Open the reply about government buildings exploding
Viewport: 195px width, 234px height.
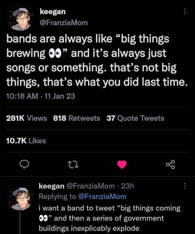point(110,218)
